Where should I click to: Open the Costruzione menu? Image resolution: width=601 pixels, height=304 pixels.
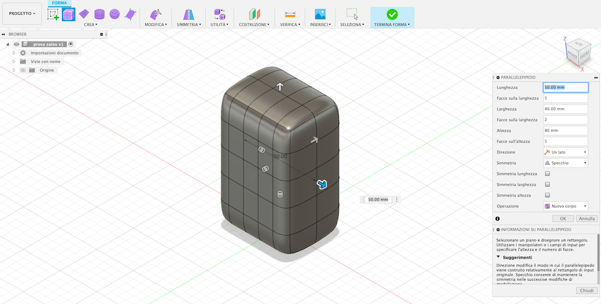coord(254,24)
